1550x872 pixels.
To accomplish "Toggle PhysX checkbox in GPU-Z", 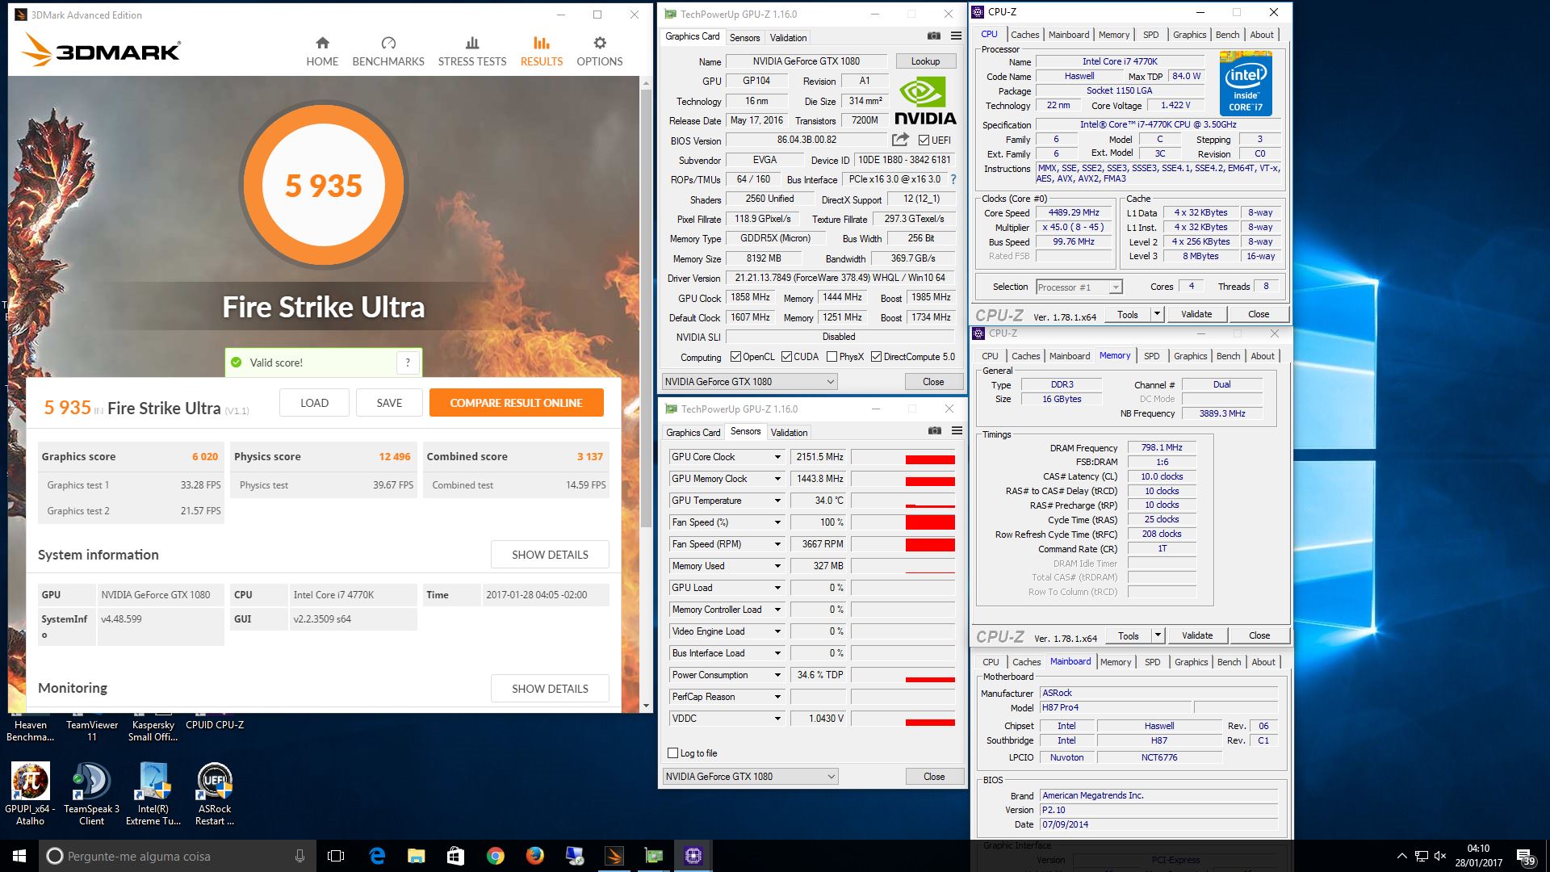I will point(832,357).
